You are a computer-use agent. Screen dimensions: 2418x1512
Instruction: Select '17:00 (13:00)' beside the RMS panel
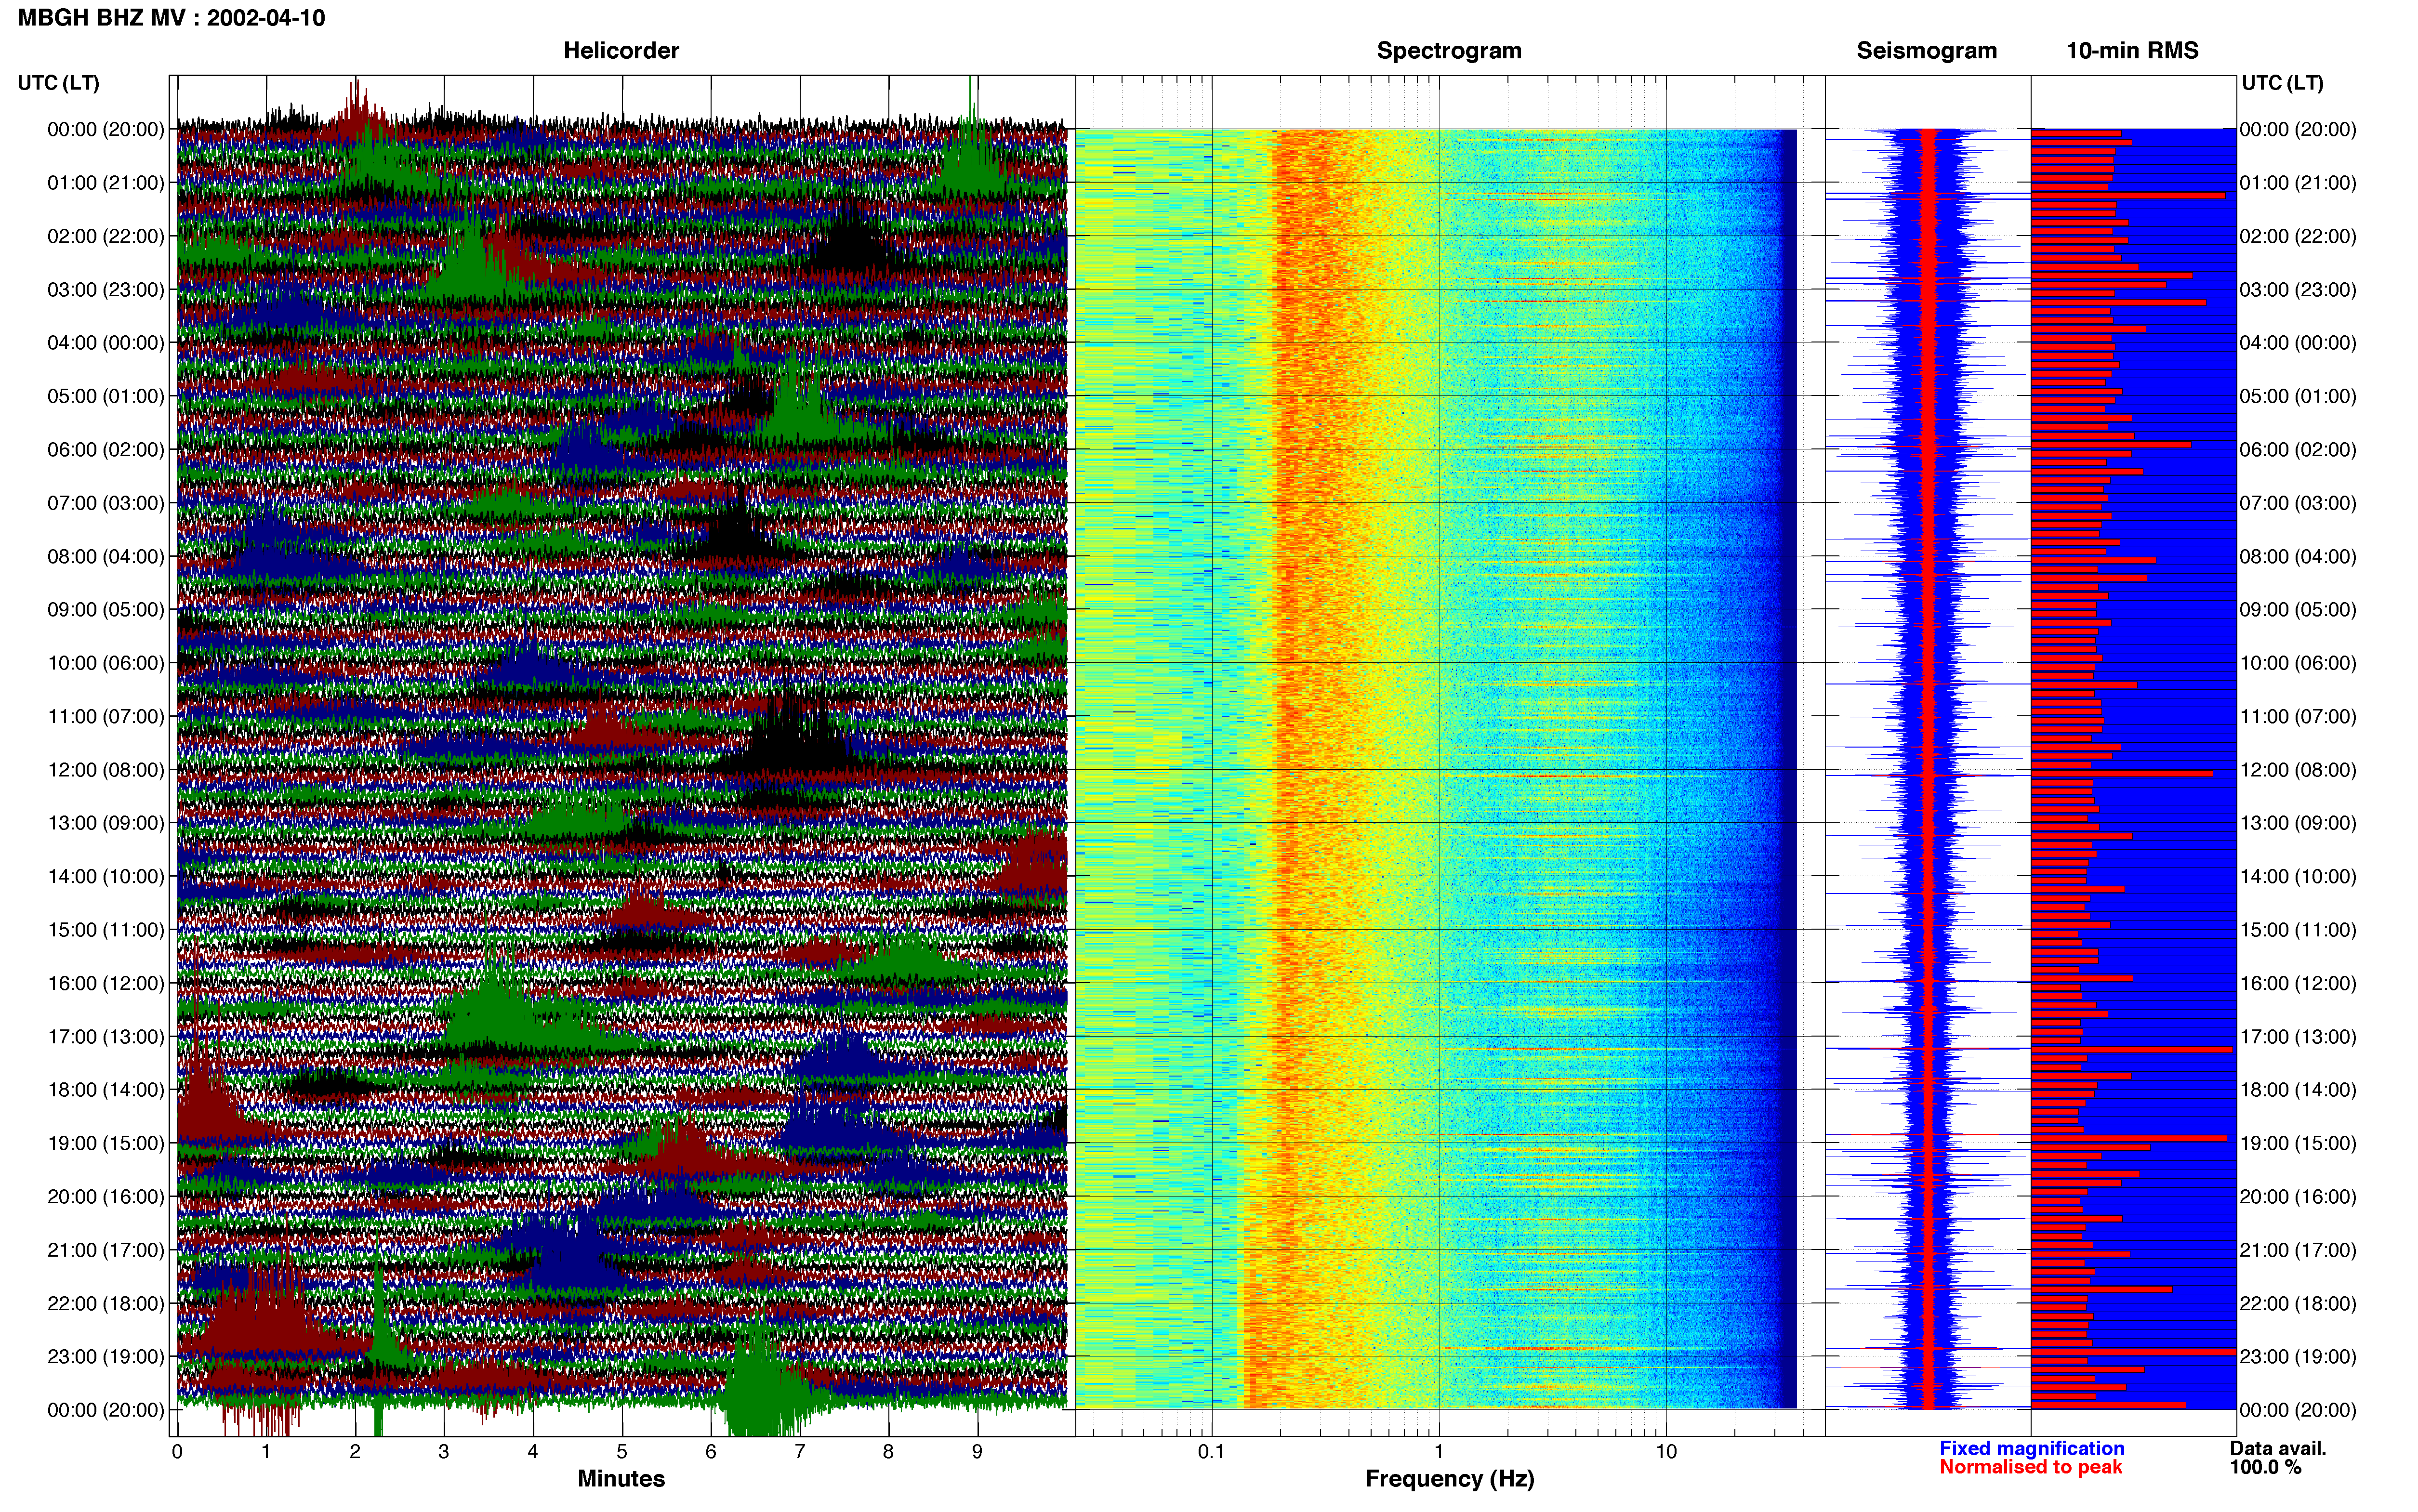click(2298, 1037)
